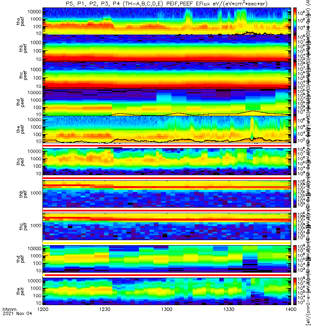Viewport: 312px width, 333px height.
Task: Select the 1330 time axis label
Action: point(229,309)
